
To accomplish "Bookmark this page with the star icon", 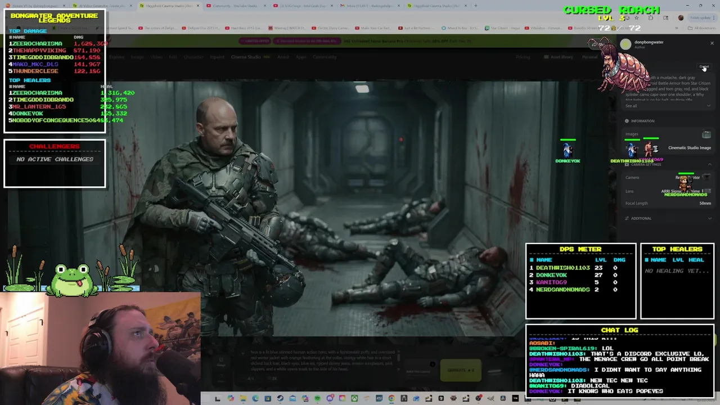I will [x=636, y=17].
